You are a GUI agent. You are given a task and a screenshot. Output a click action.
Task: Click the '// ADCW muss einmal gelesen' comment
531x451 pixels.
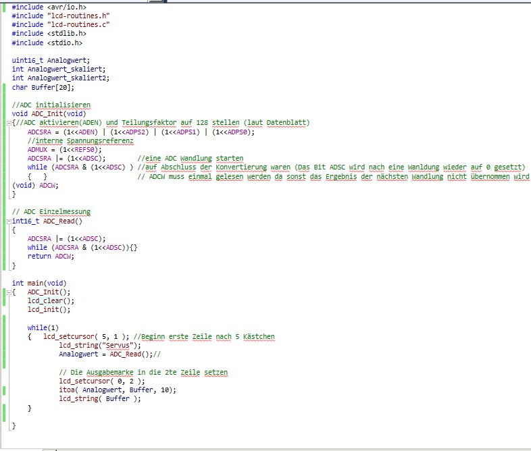pyautogui.click(x=333, y=177)
